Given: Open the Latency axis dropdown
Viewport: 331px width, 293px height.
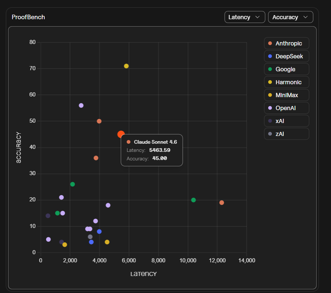Looking at the screenshot, I should point(245,17).
